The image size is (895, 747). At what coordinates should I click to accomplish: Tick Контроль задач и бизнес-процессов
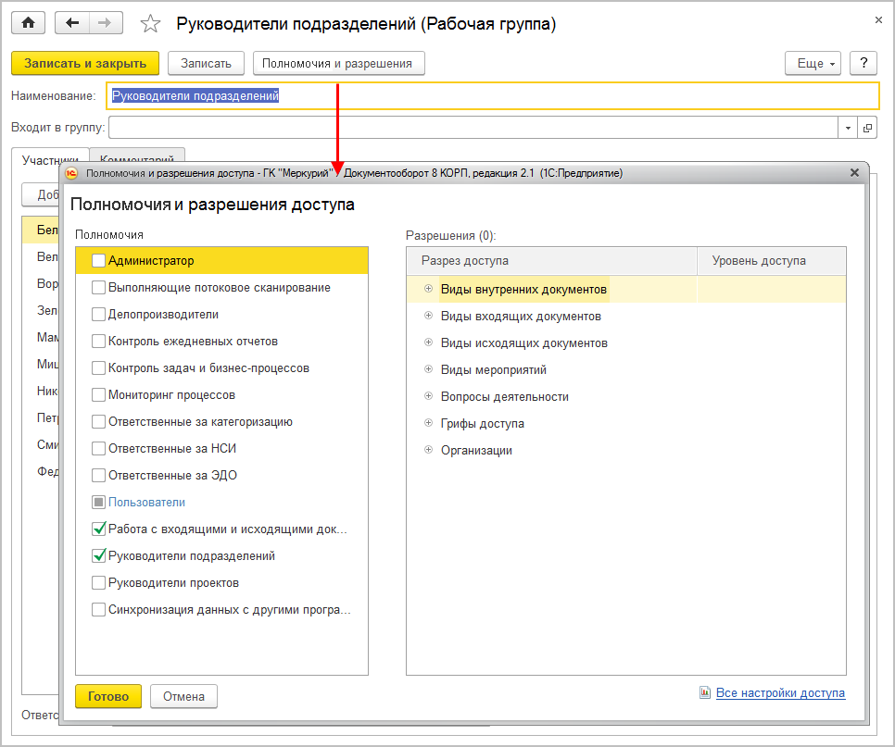click(x=99, y=367)
